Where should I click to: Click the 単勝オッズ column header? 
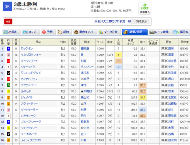click(131, 42)
